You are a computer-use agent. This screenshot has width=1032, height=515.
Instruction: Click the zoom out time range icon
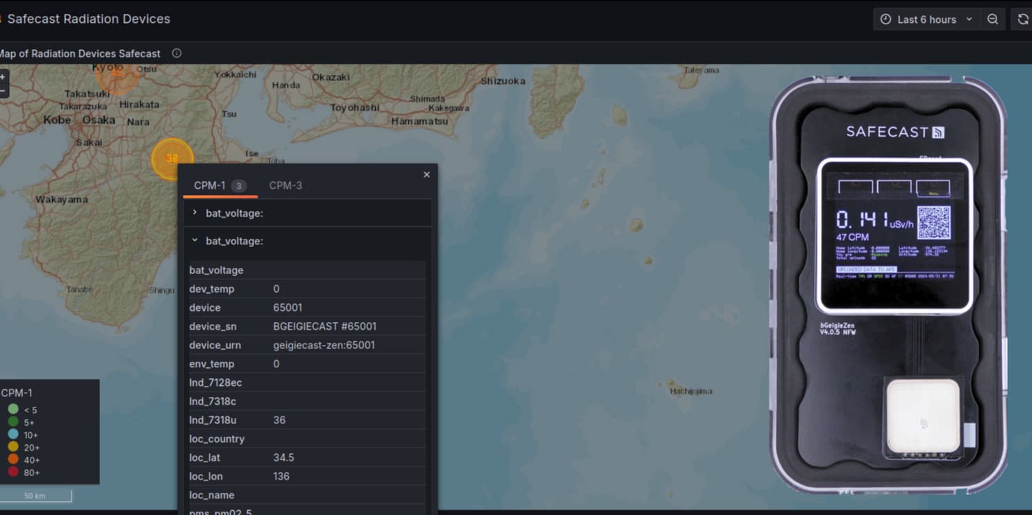click(993, 19)
